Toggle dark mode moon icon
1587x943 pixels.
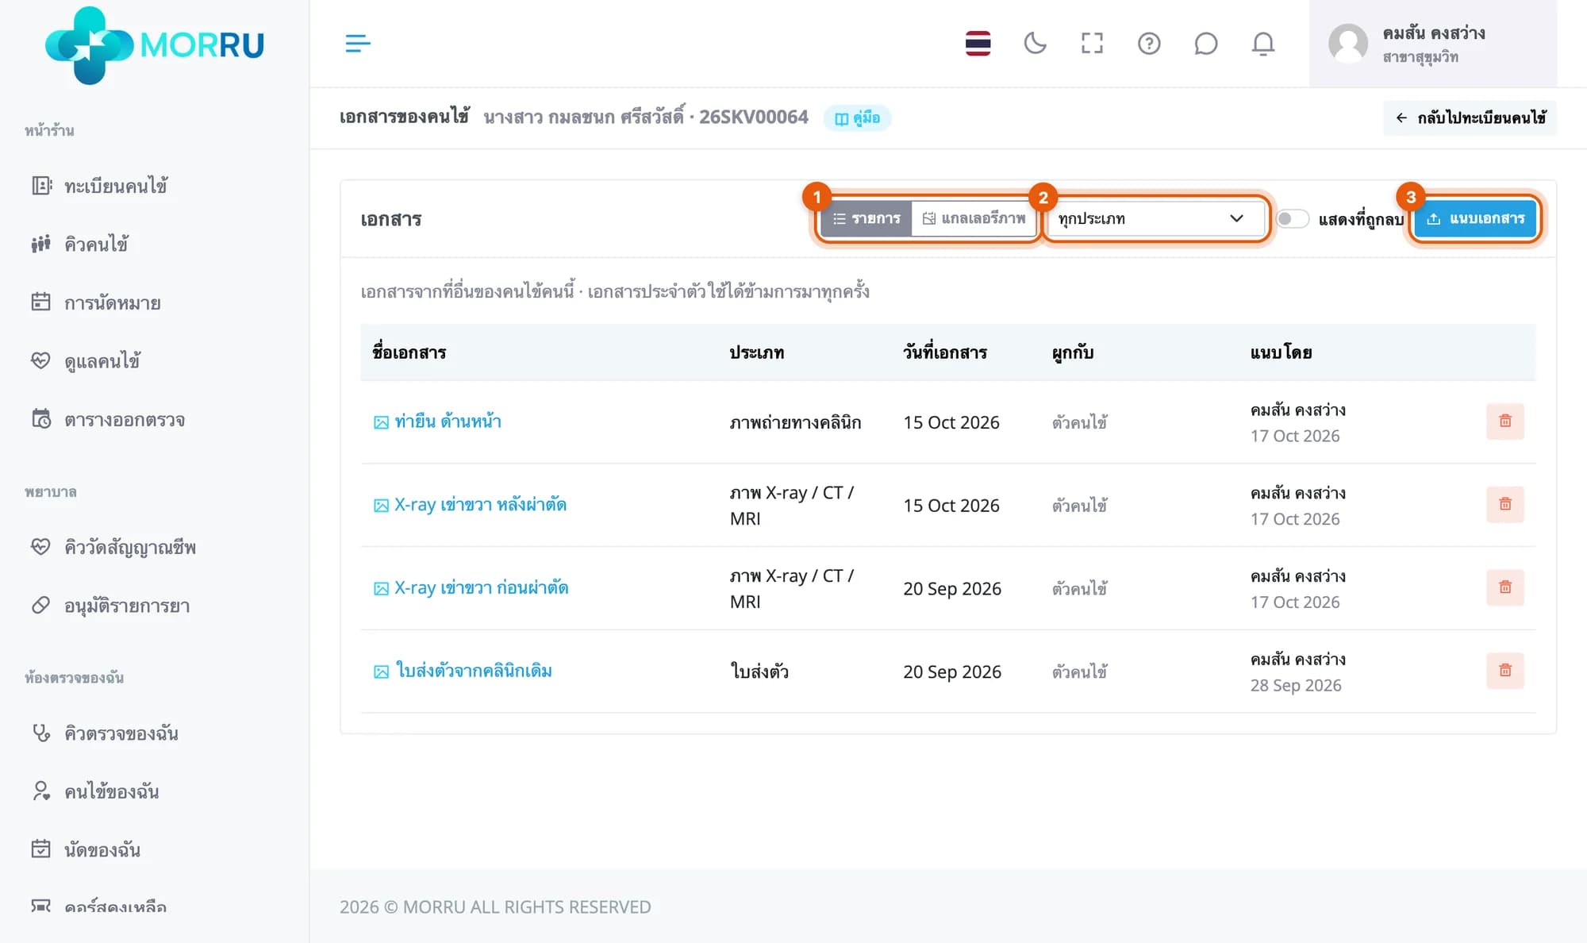[x=1035, y=43]
